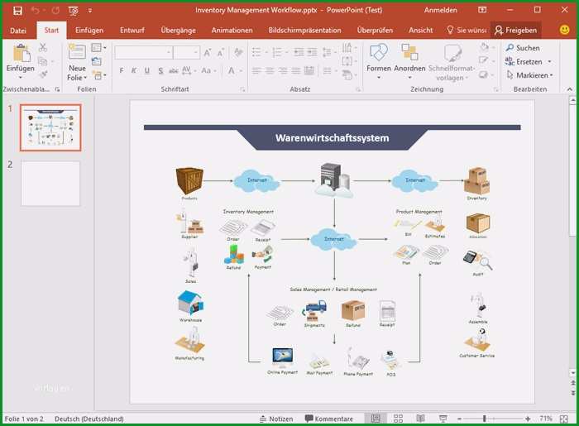Screen dimensions: 579x426
Task: Click the Copy icon in clipboard group
Action: pos(43,61)
